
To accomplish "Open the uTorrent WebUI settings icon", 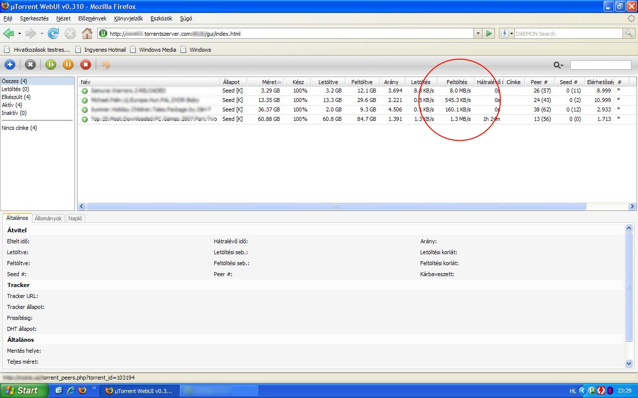I will pyautogui.click(x=106, y=65).
